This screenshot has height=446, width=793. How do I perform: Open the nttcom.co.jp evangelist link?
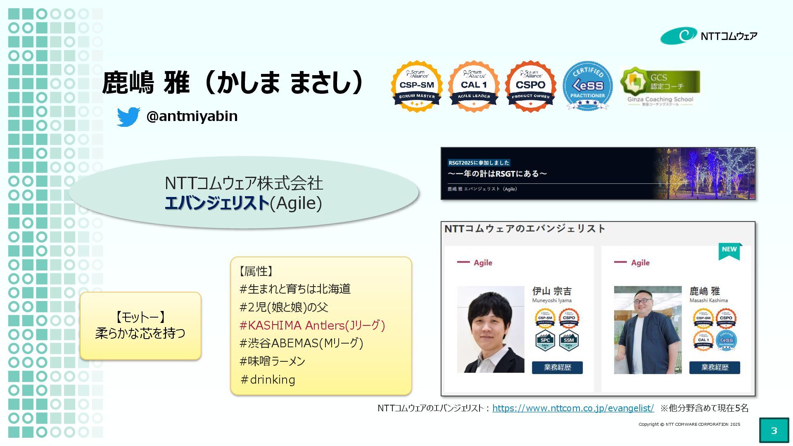pyautogui.click(x=573, y=408)
